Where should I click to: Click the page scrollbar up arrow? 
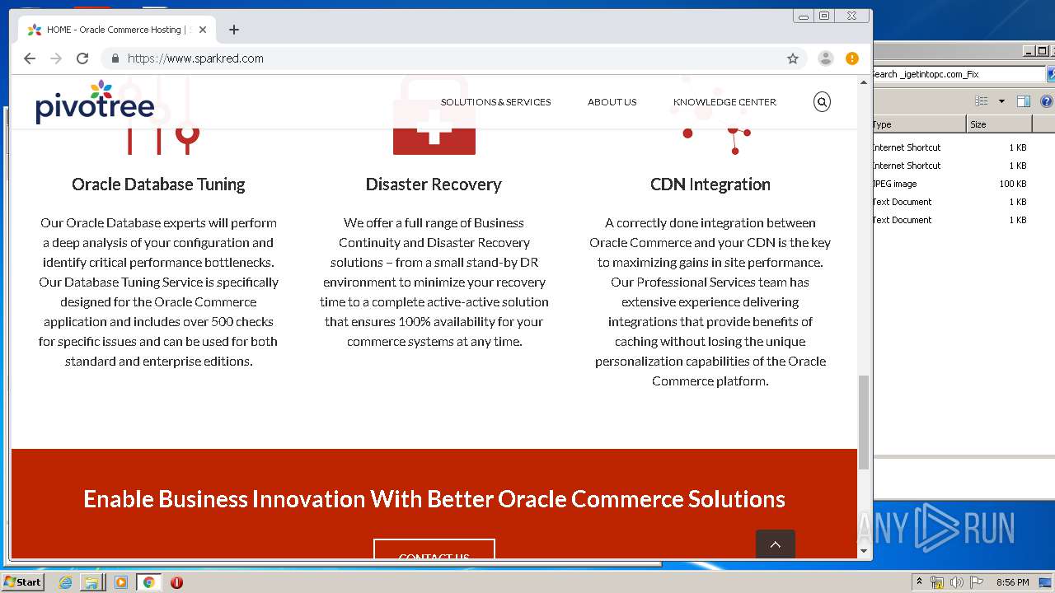[864, 82]
